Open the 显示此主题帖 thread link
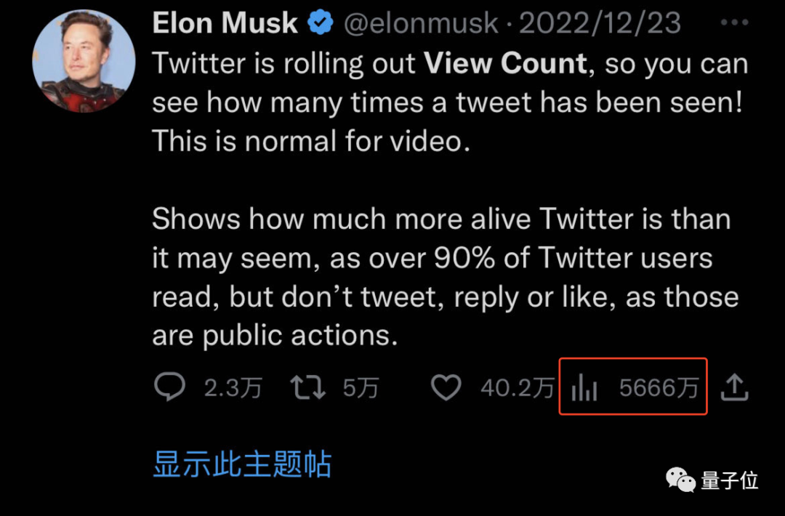The image size is (785, 516). point(242,464)
